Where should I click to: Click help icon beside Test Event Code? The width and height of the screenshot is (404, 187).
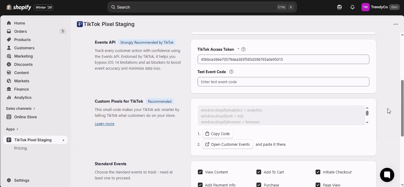tap(231, 72)
